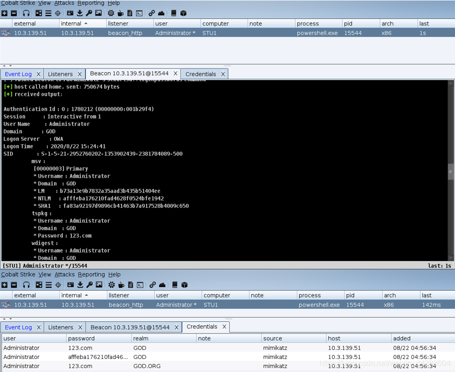Click Generate Windows Executable gear icon, upper toolbar

(x=111, y=13)
